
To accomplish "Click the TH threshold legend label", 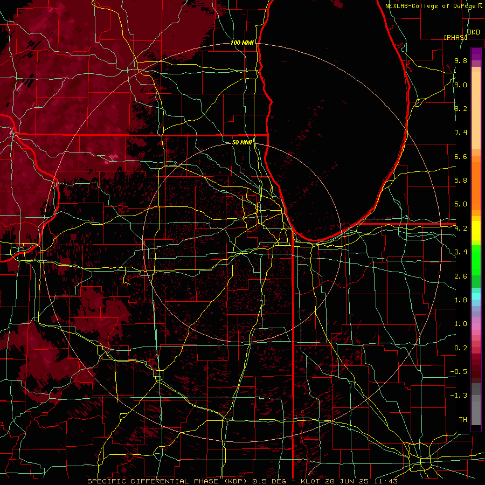I will pos(463,420).
